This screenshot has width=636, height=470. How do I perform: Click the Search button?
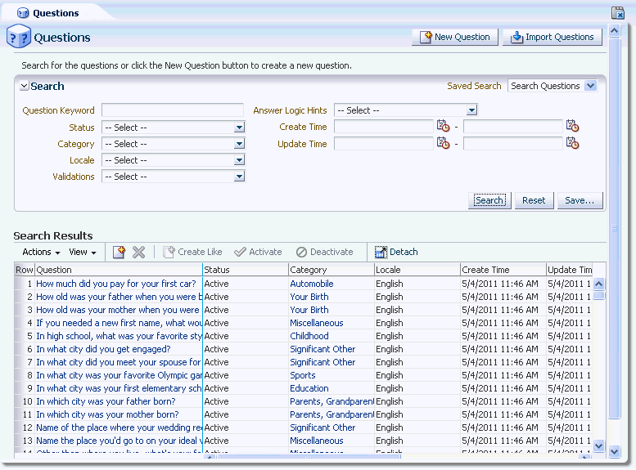pos(489,200)
